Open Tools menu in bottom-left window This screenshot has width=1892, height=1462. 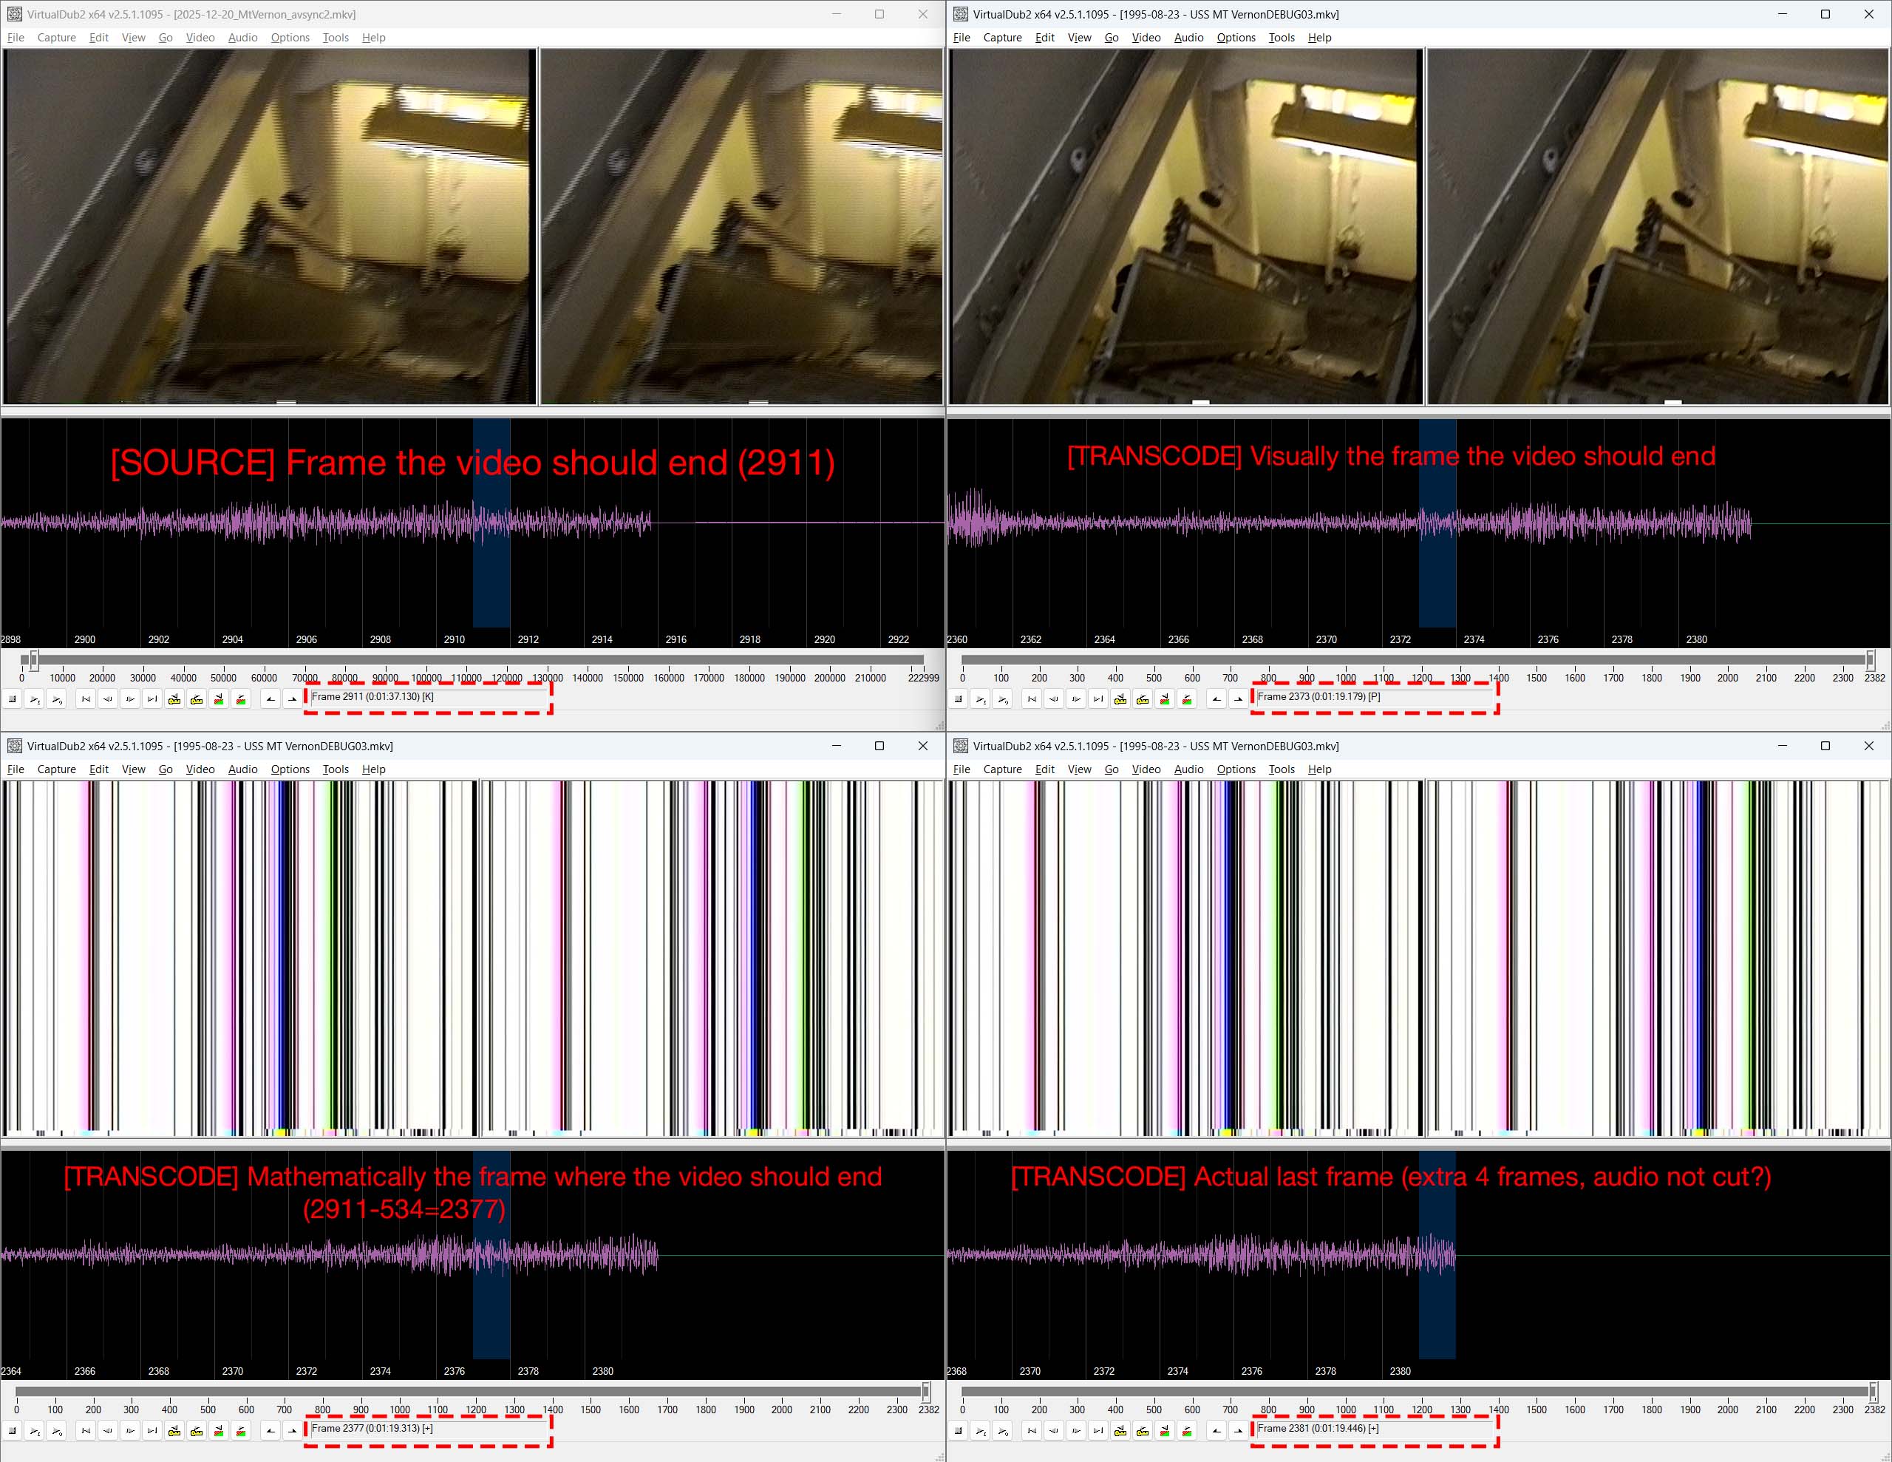coord(336,769)
